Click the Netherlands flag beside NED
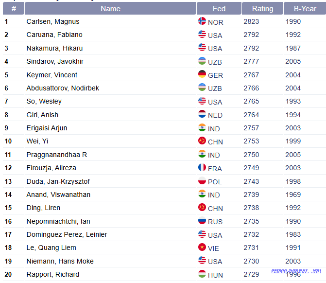 click(x=202, y=114)
